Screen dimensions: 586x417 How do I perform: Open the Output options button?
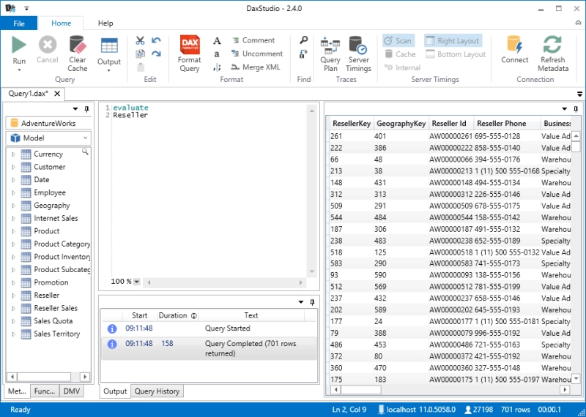108,55
